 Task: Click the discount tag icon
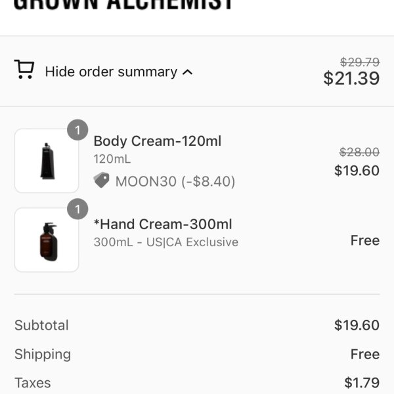click(102, 180)
